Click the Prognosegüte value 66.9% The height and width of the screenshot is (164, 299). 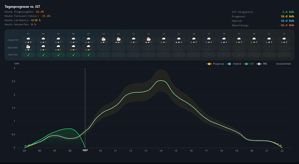(x=40, y=12)
